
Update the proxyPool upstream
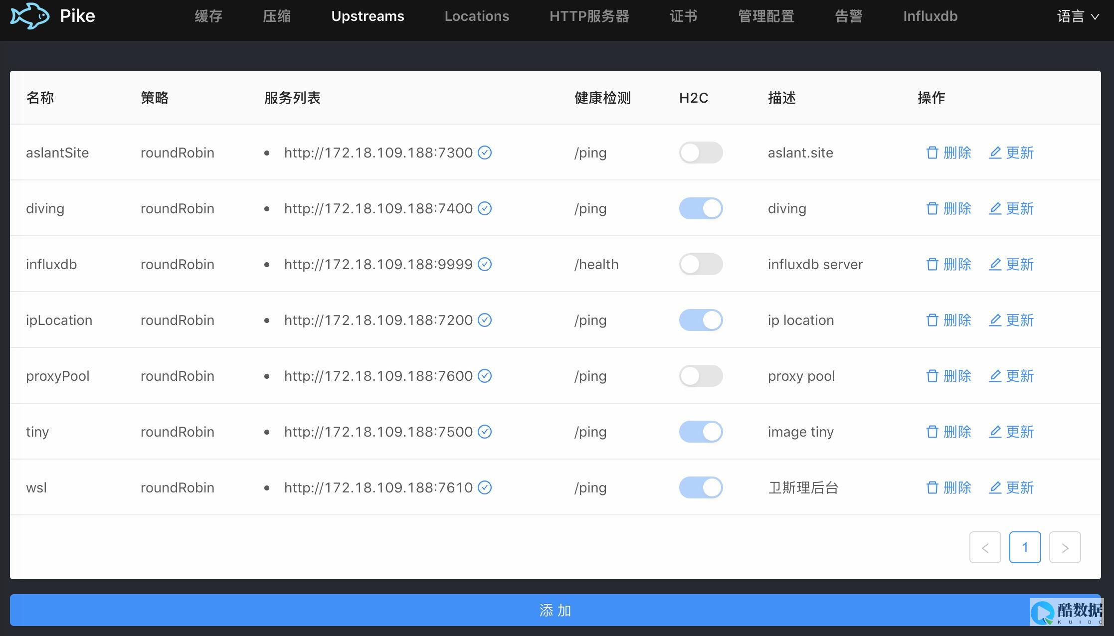coord(1011,376)
